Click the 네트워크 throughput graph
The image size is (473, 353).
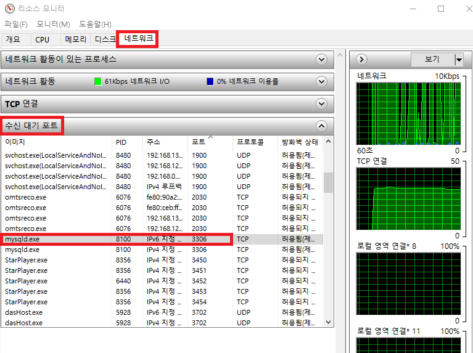tap(409, 113)
